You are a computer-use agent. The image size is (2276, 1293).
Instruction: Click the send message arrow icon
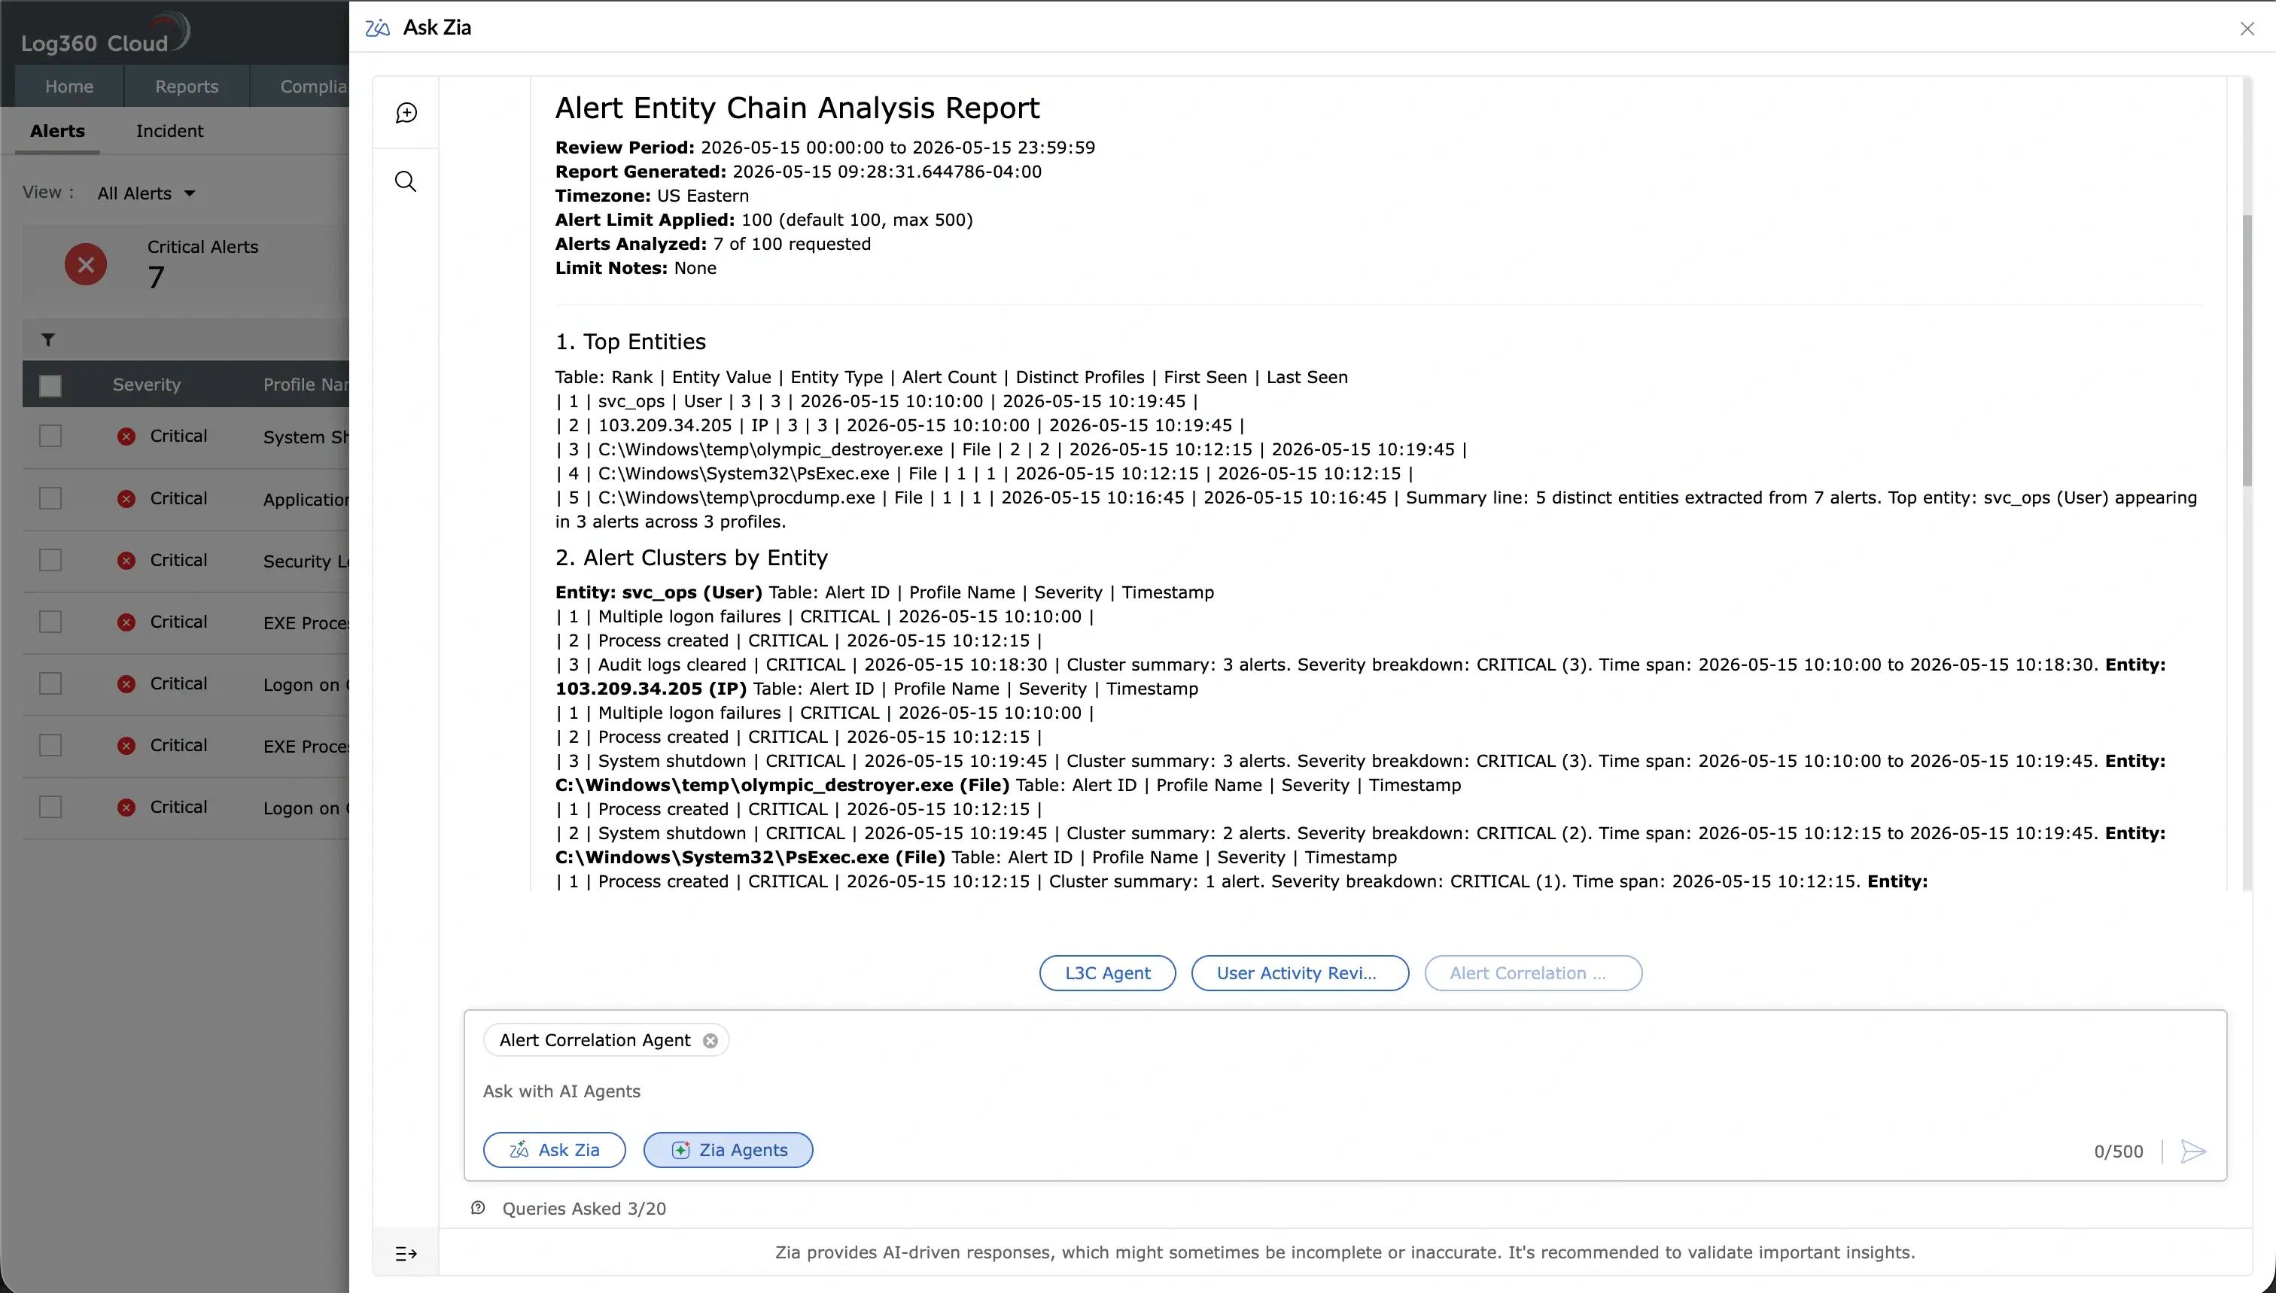click(2192, 1151)
